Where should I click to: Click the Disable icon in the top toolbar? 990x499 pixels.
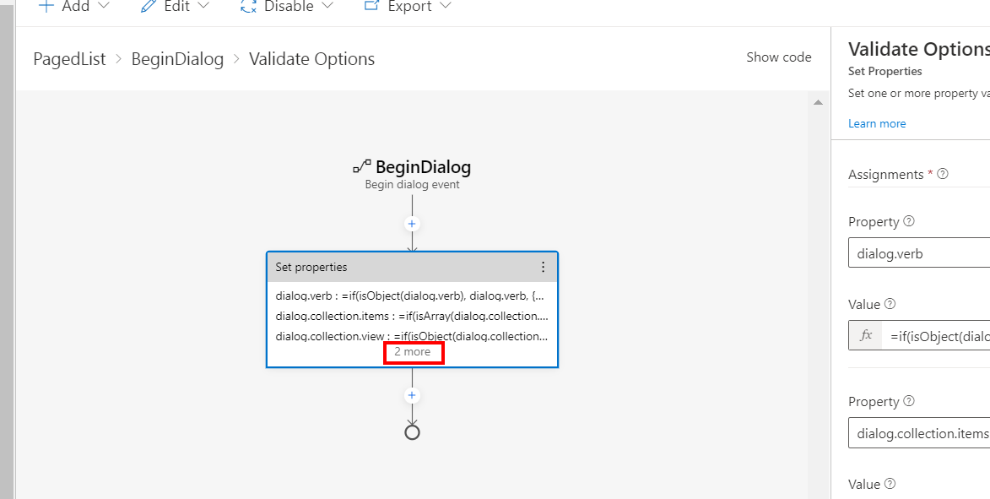point(247,7)
